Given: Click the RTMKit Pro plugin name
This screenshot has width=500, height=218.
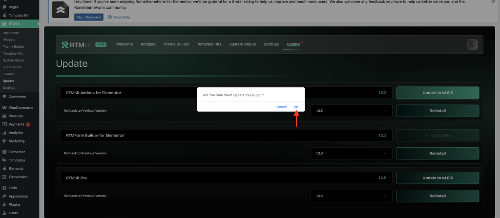Looking at the screenshot, I should [x=76, y=178].
